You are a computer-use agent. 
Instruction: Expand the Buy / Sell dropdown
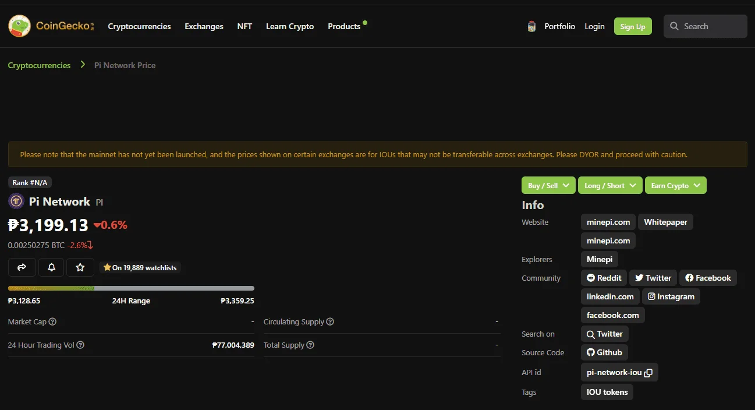click(548, 185)
